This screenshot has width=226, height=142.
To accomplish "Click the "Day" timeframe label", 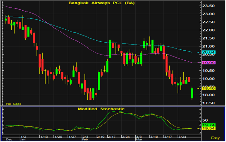I will [x=218, y=138].
